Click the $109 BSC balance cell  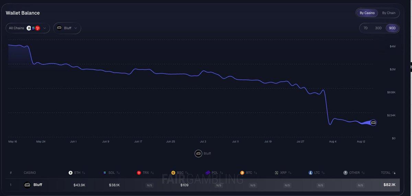pos(184,185)
